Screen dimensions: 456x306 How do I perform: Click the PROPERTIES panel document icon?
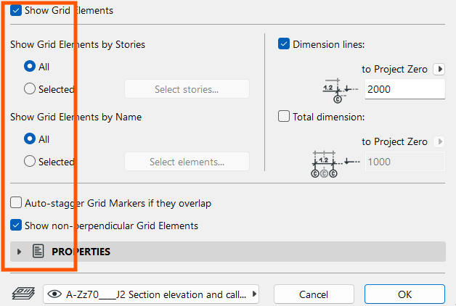[38, 251]
